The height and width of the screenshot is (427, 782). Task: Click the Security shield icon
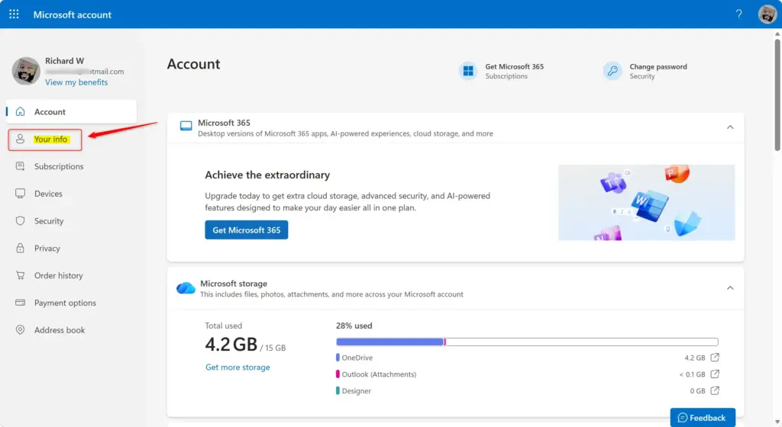pos(20,220)
